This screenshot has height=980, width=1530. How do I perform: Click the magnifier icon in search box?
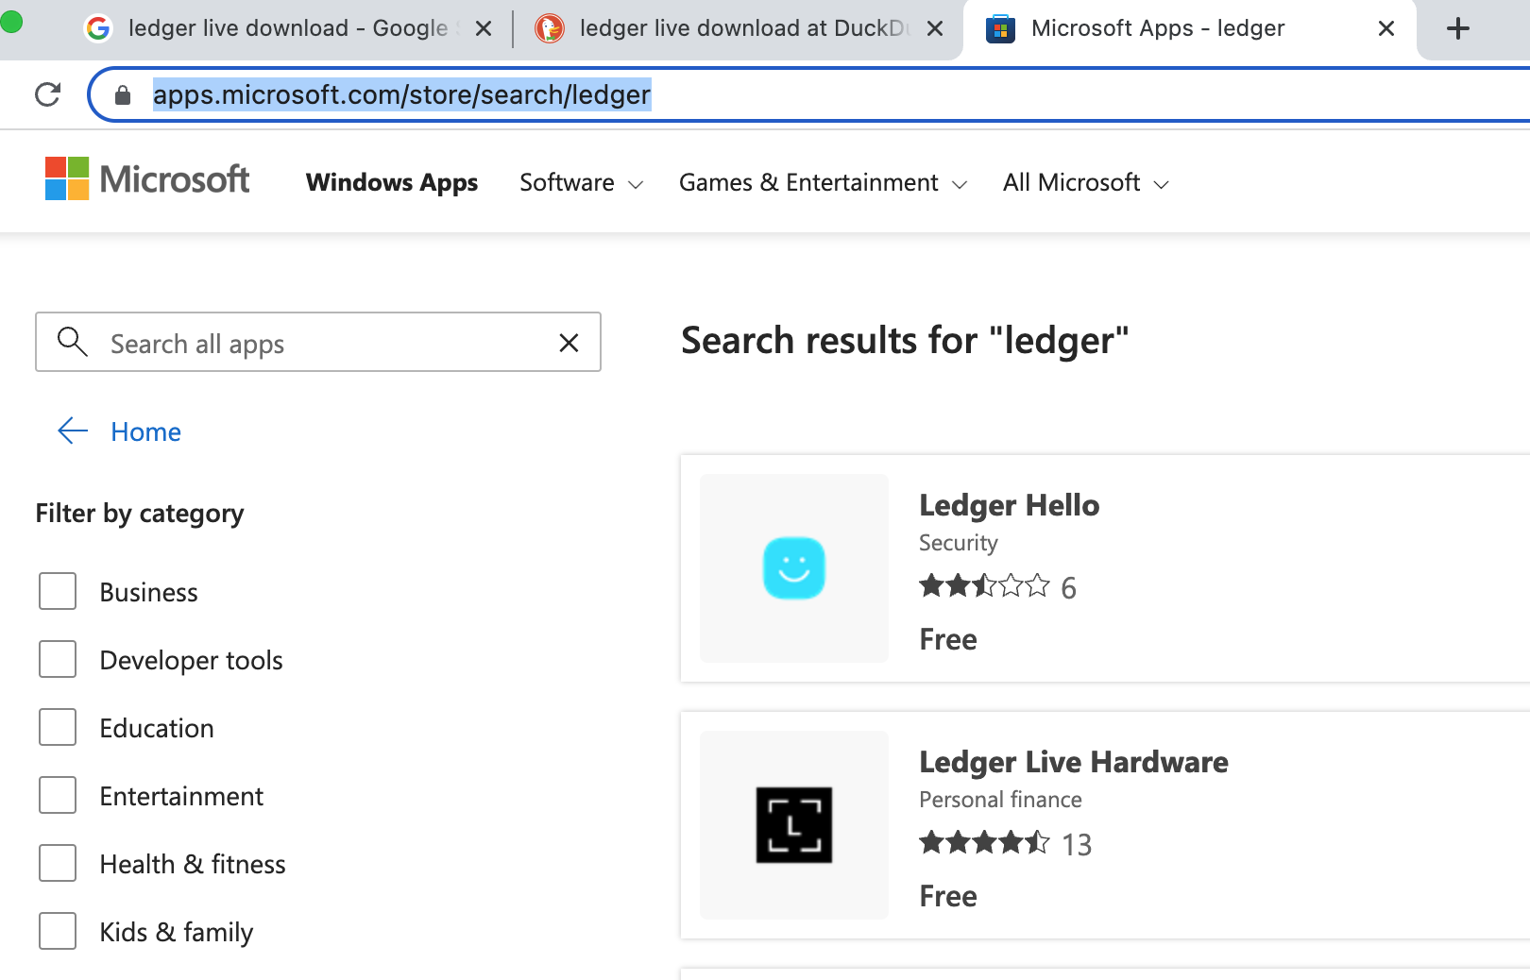click(x=72, y=342)
